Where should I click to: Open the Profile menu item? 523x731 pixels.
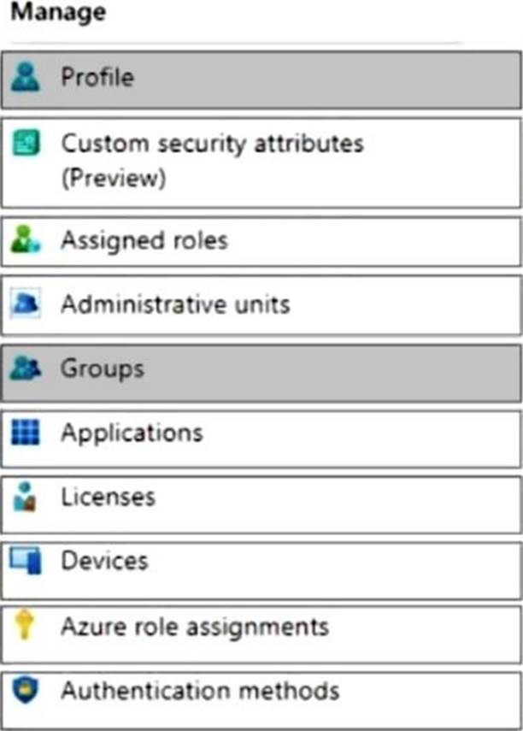pyautogui.click(x=97, y=79)
